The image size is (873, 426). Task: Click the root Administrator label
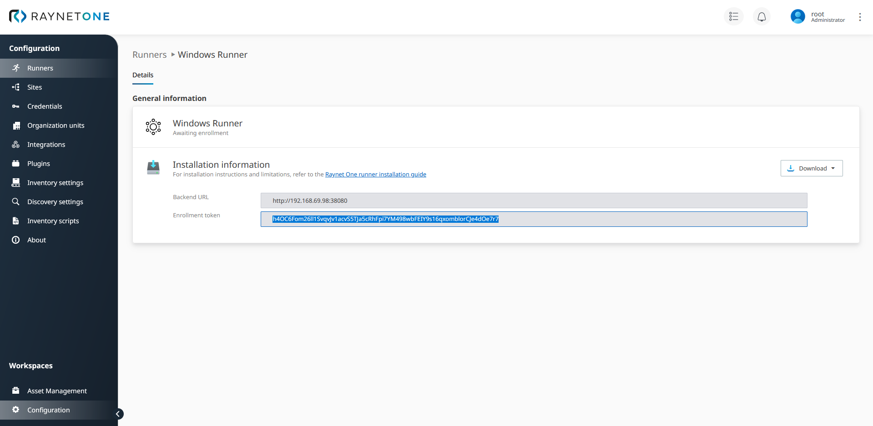click(x=828, y=17)
